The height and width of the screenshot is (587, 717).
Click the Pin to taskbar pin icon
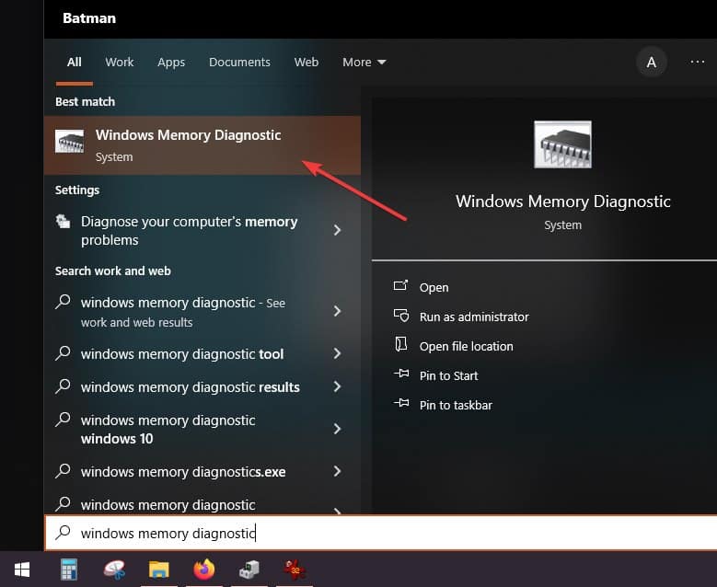pyautogui.click(x=401, y=403)
